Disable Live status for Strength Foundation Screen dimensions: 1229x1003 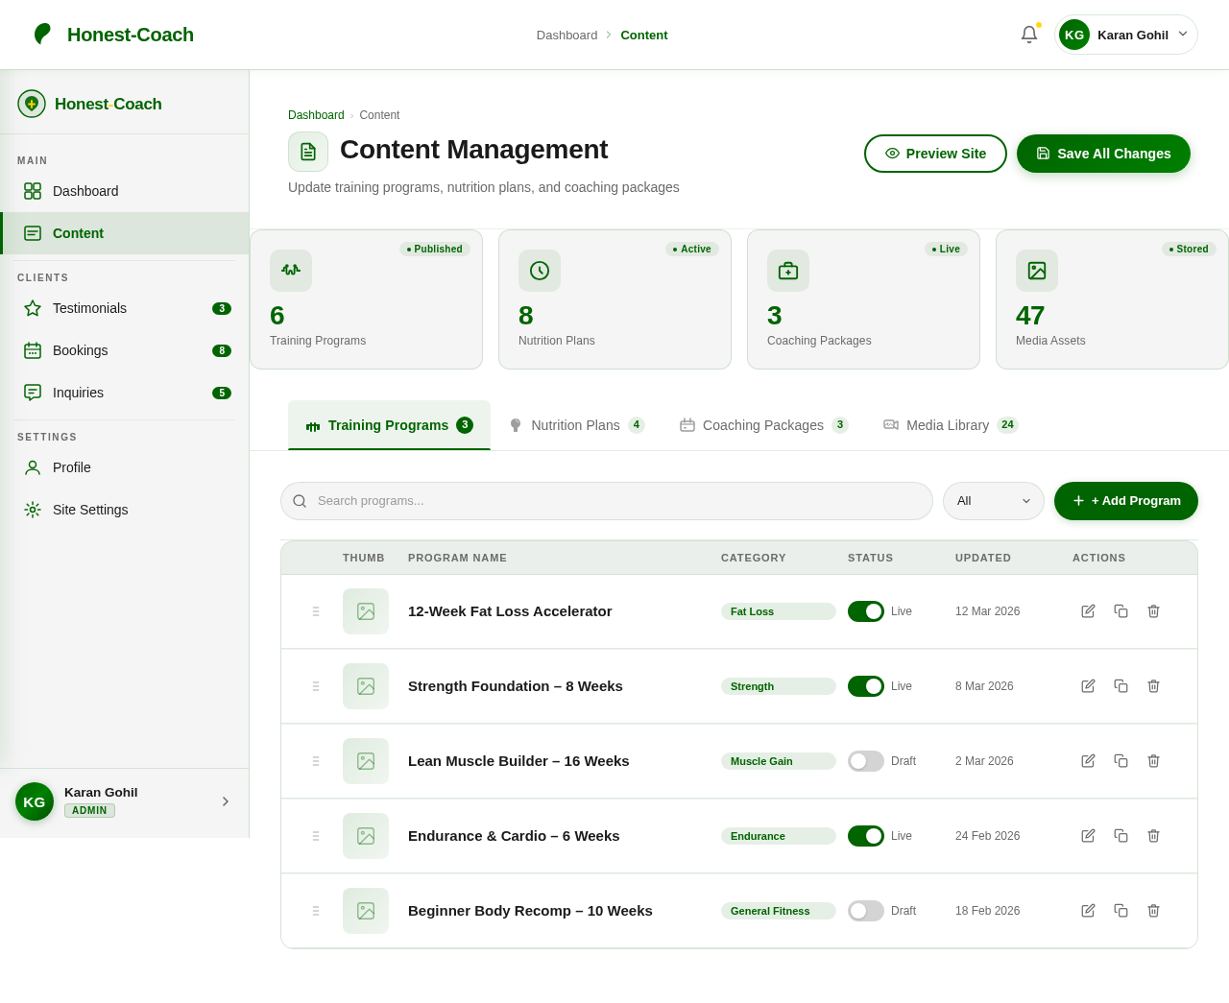pyautogui.click(x=865, y=686)
